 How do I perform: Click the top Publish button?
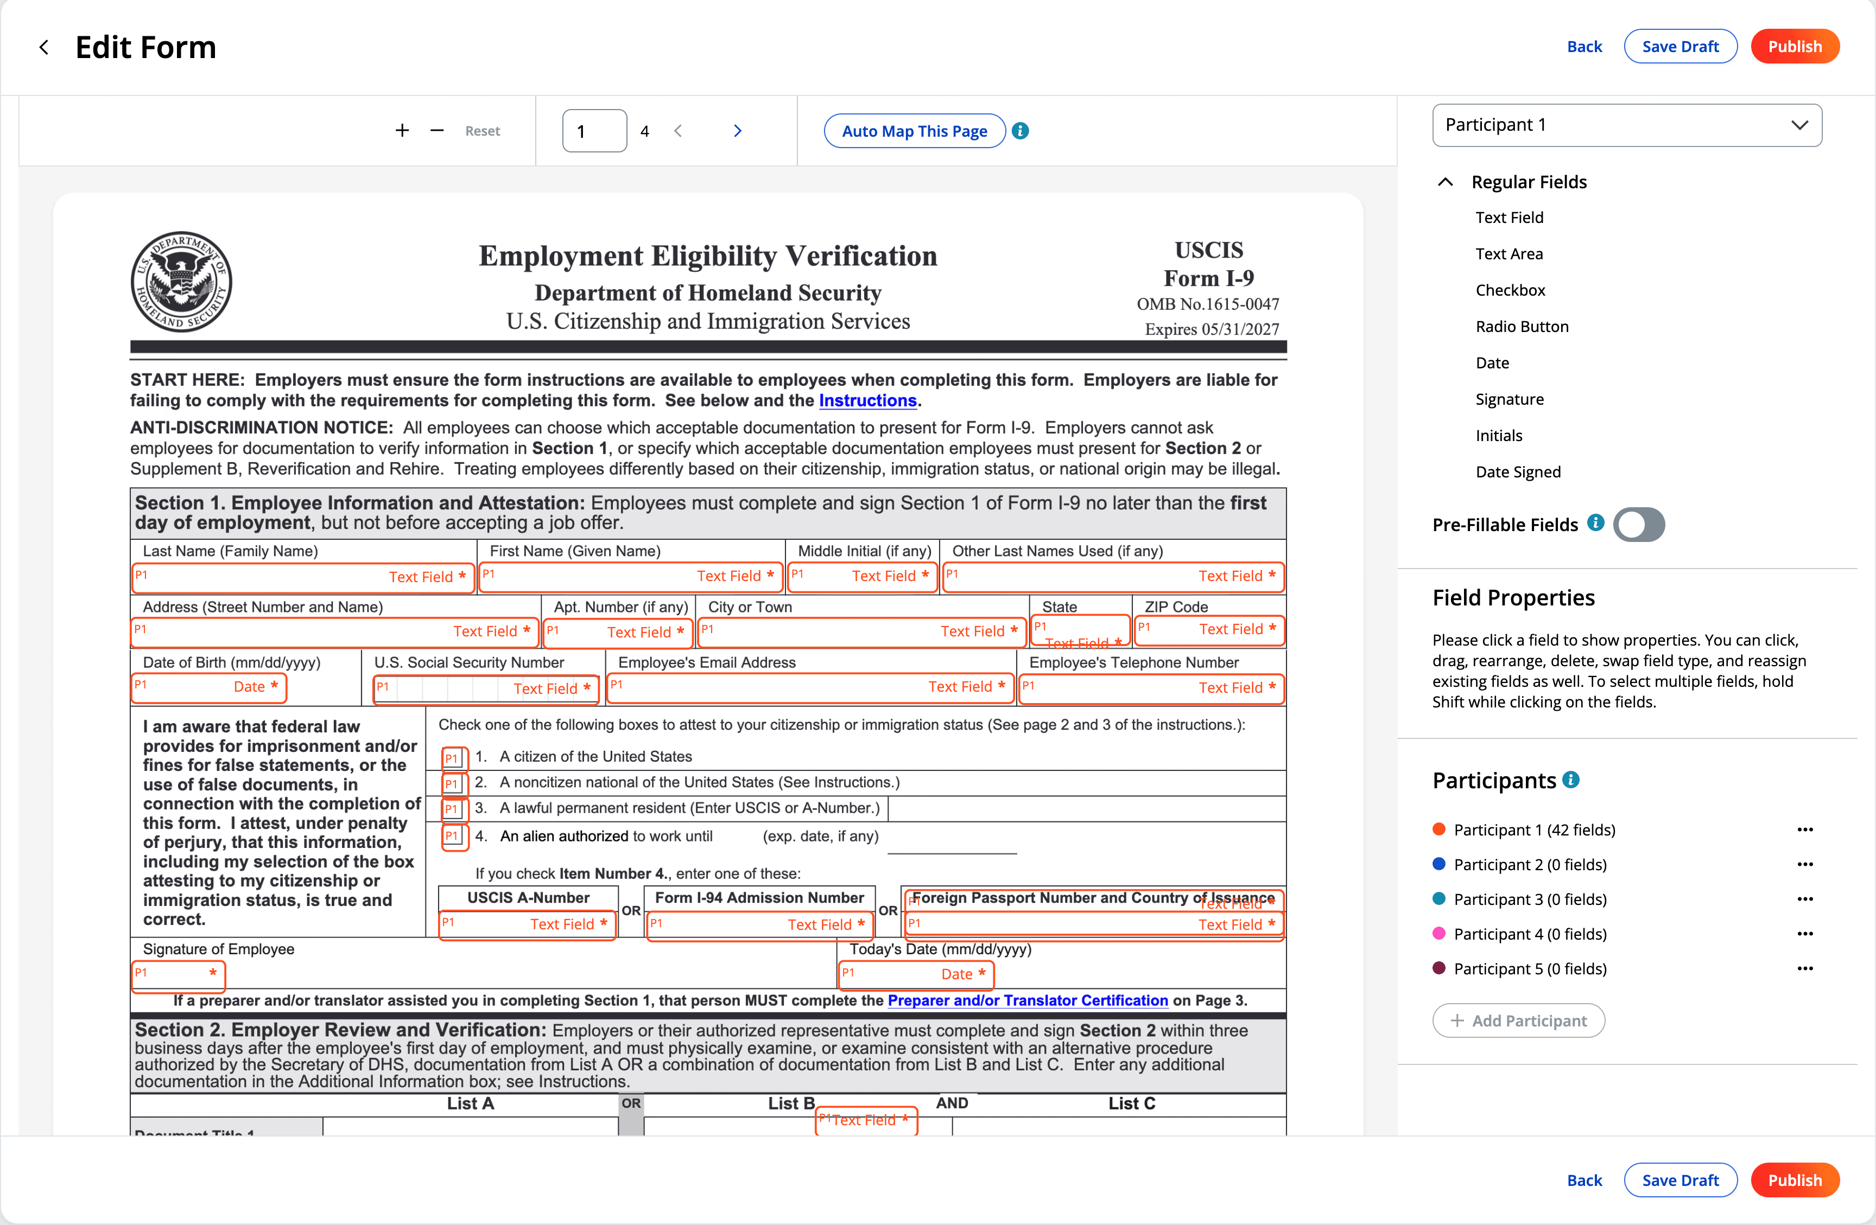[1794, 47]
